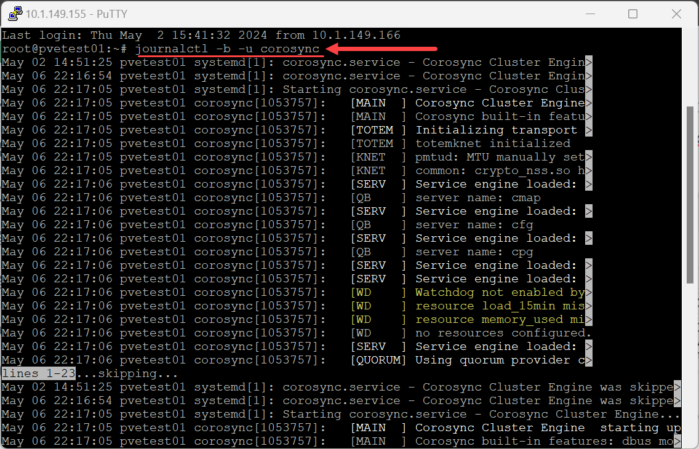Click the 'server name: cmap' log line

(478, 197)
